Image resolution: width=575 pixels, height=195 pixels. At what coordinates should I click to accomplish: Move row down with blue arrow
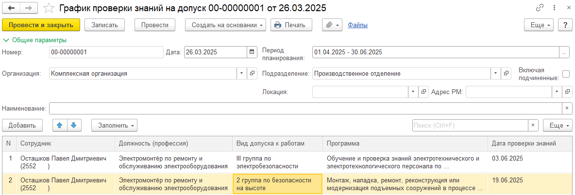(x=73, y=125)
